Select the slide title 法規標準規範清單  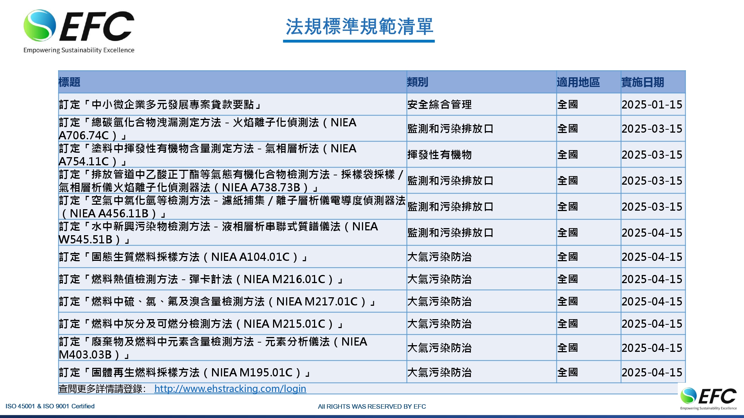pos(359,26)
